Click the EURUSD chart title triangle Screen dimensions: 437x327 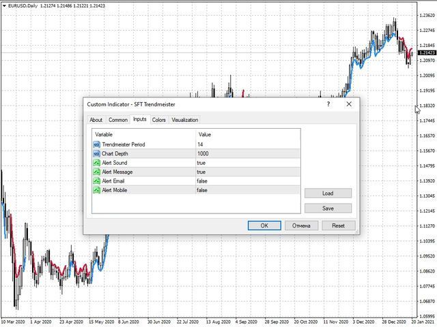tap(4, 5)
